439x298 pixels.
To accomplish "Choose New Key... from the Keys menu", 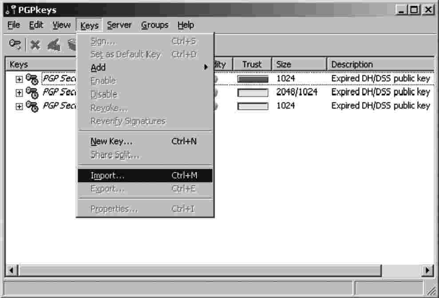I will coord(145,141).
